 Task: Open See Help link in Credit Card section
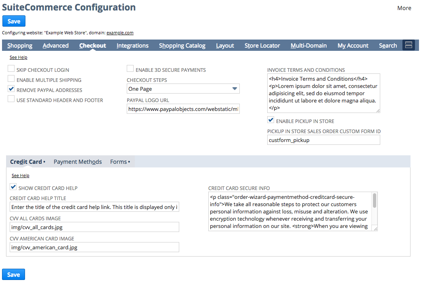coord(21,175)
